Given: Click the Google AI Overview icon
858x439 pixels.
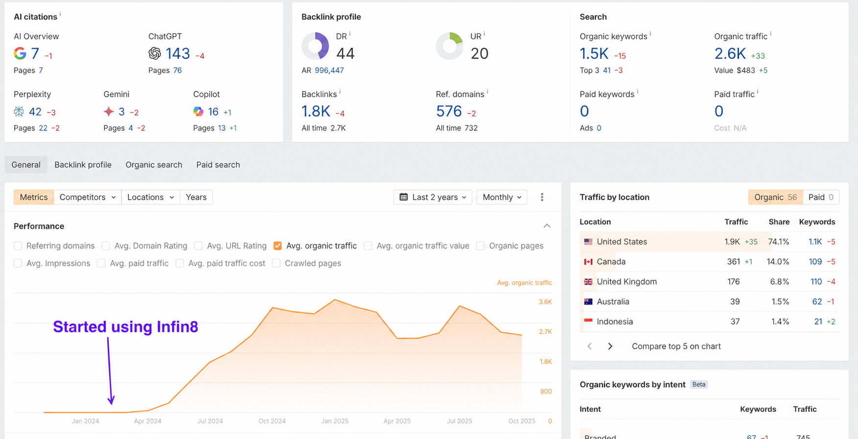Looking at the screenshot, I should pos(20,53).
